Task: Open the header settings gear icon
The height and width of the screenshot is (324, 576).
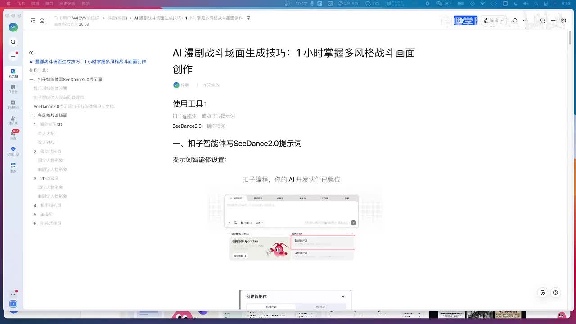Action: pos(563,20)
